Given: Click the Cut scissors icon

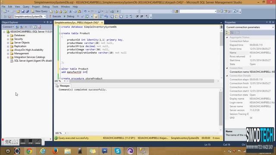Looking at the screenshot, I should (x=70, y=12).
